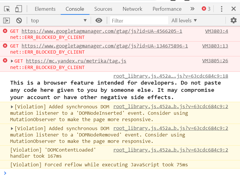Click into the Filter text field

(x=139, y=21)
